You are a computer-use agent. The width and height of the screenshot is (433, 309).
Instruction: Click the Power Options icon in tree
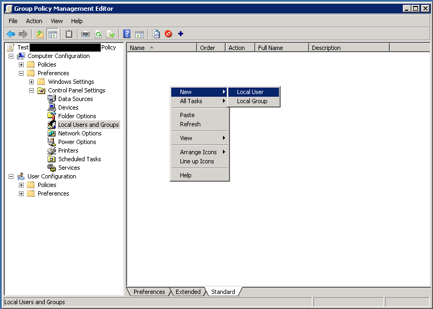(x=52, y=142)
